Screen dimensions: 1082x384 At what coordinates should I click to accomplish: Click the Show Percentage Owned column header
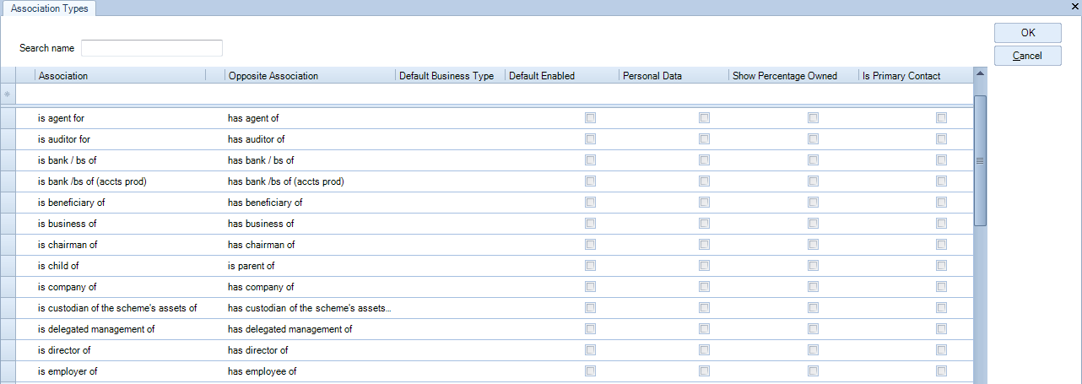(x=794, y=76)
